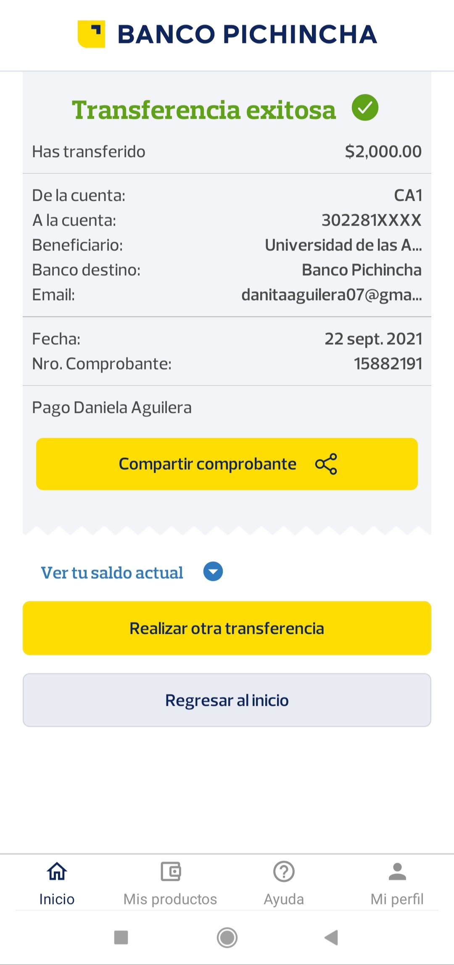Image resolution: width=454 pixels, height=965 pixels.
Task: Tap the Banco Pichincha yellow logo icon
Action: pos(91,34)
